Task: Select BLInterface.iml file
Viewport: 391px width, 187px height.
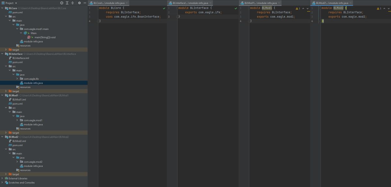Action: (x=21, y=58)
